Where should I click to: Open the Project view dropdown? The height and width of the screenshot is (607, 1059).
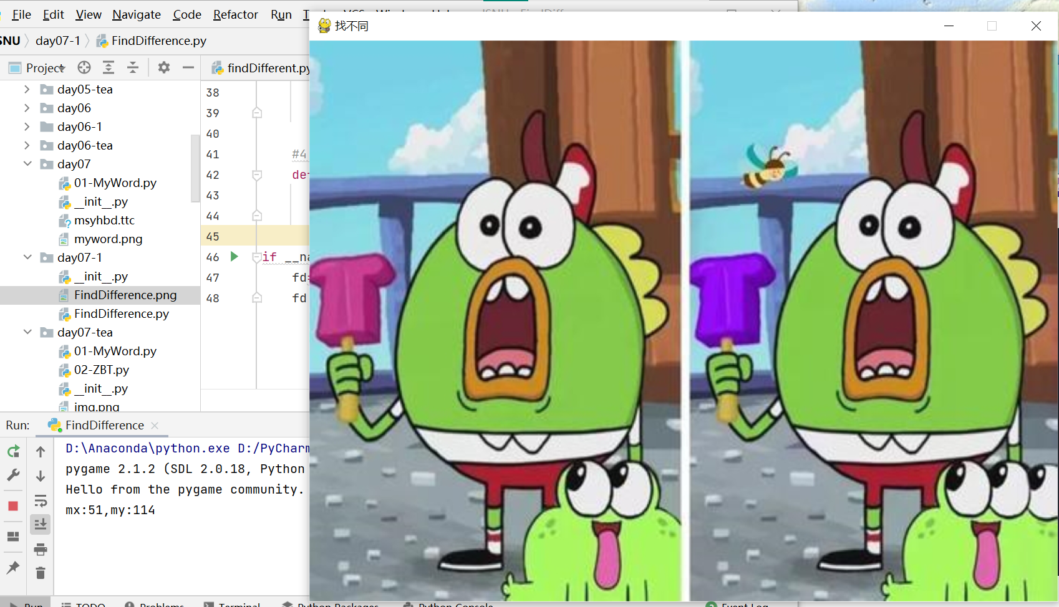click(x=62, y=67)
